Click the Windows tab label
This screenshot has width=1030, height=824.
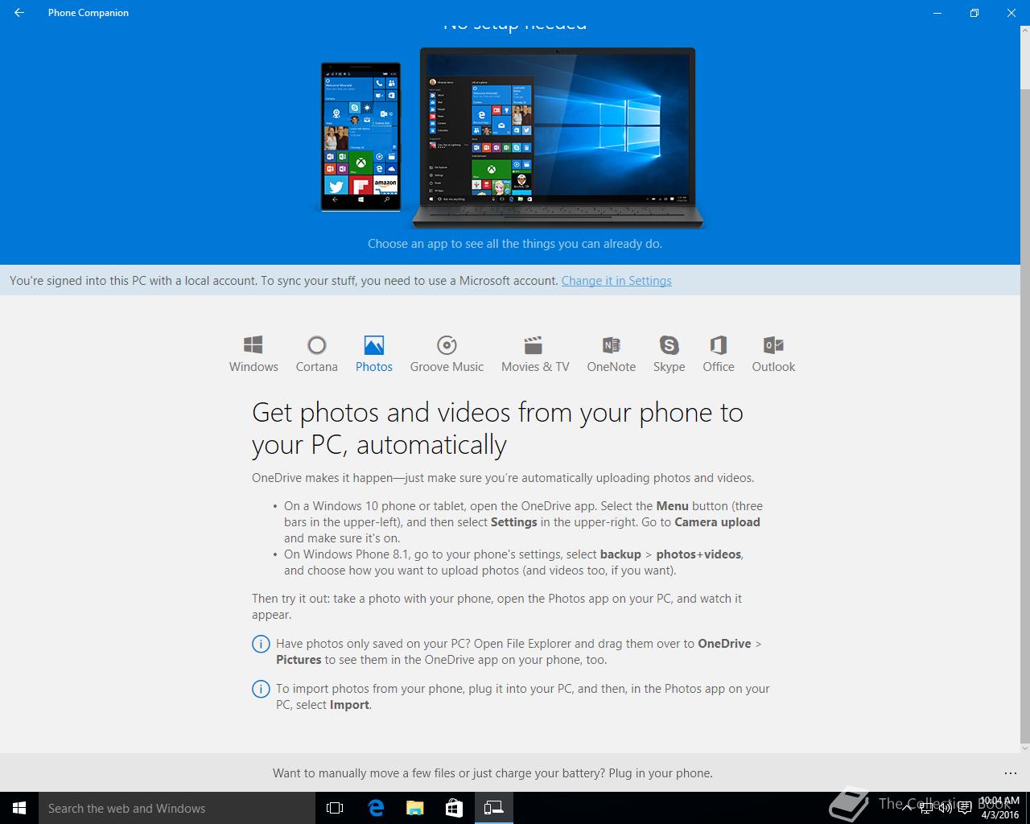(253, 367)
